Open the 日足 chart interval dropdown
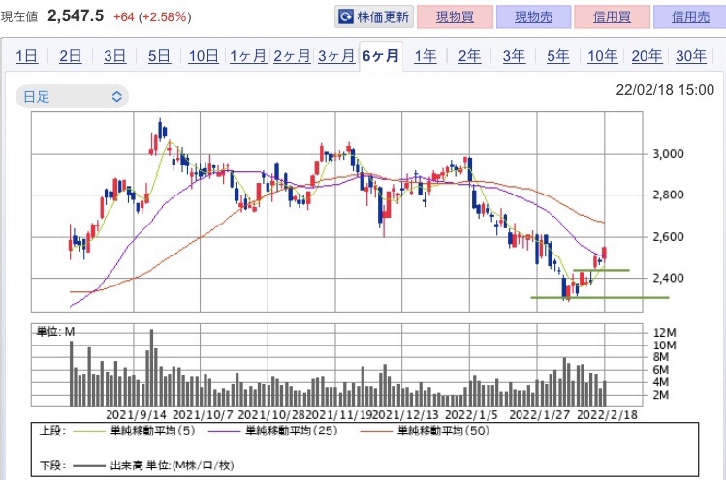Image resolution: width=726 pixels, height=480 pixels. [x=73, y=96]
